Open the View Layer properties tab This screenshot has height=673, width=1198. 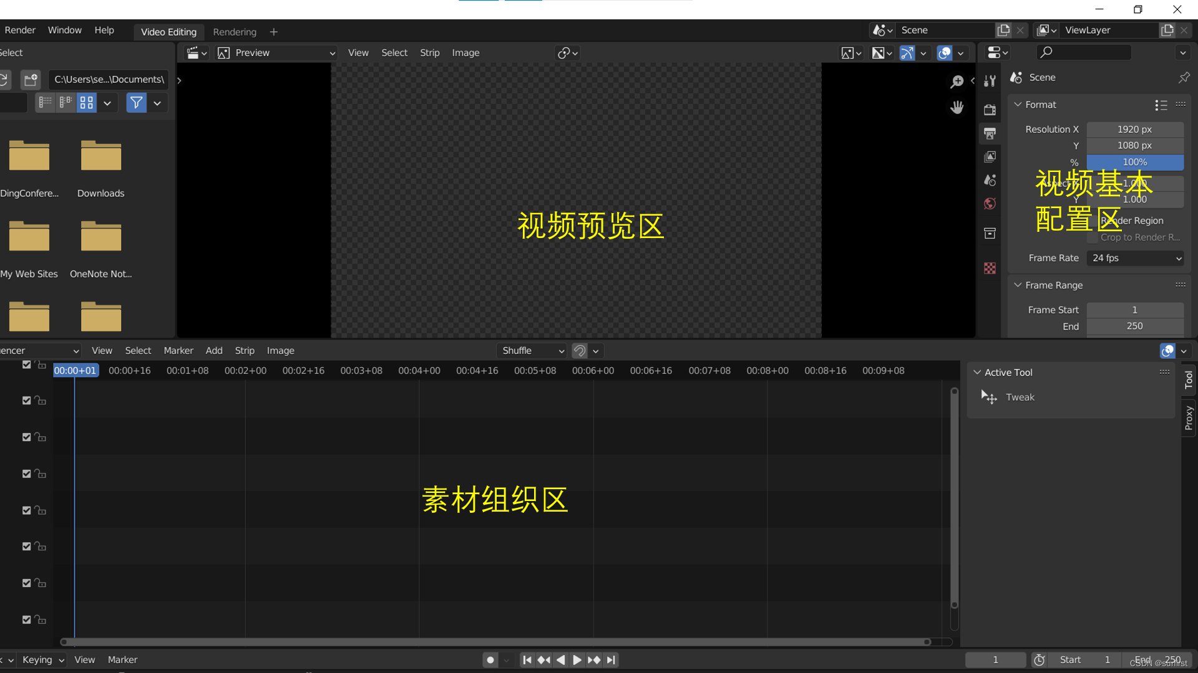[x=990, y=156]
